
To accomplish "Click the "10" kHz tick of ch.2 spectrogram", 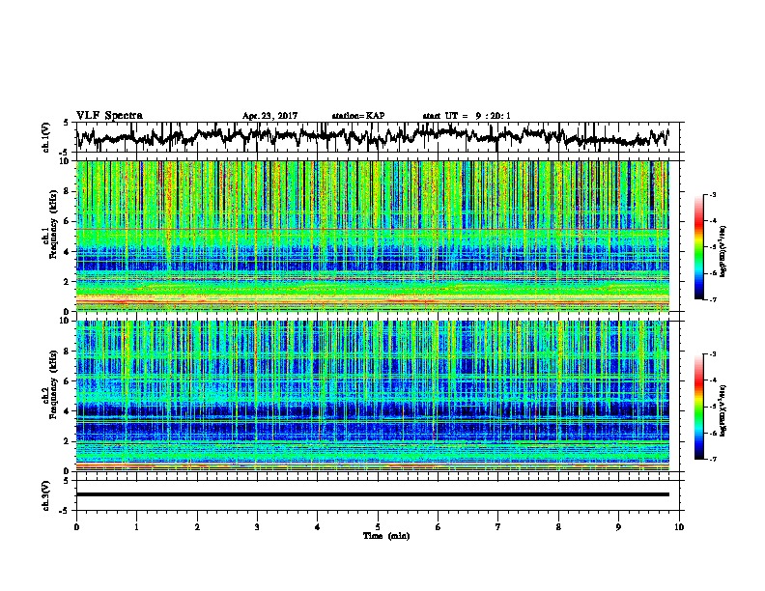I will point(65,321).
